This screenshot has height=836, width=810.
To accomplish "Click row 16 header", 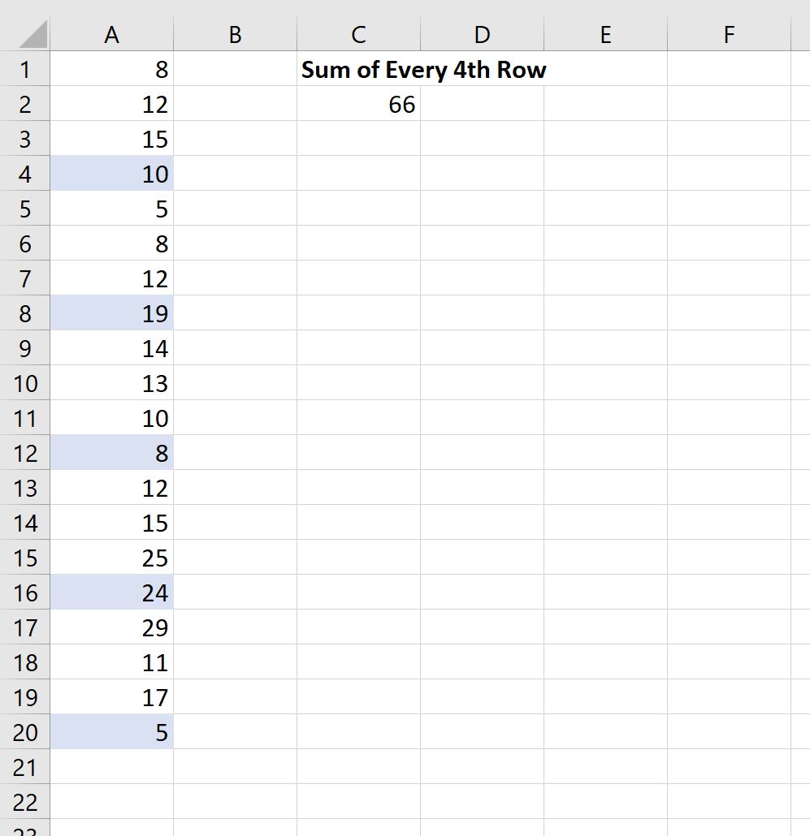I will coord(25,593).
